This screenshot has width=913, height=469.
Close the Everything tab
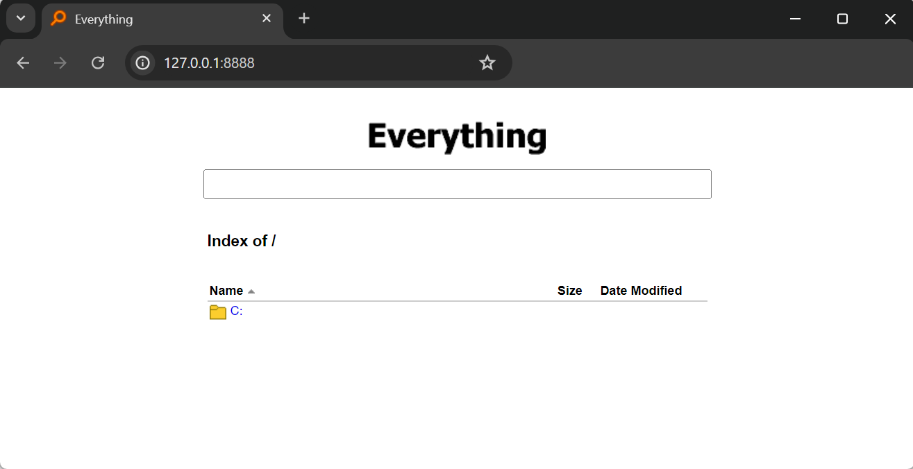tap(267, 19)
